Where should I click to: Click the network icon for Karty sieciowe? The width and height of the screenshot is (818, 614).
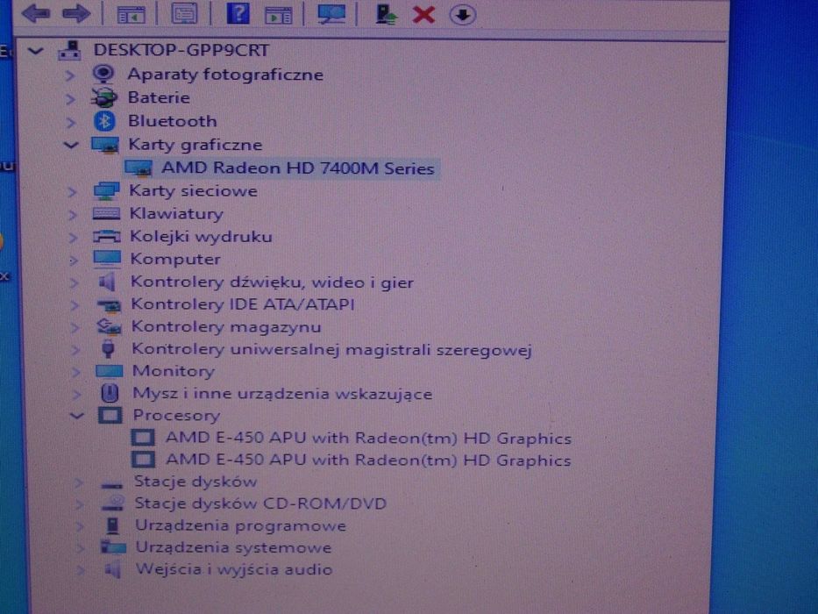point(106,191)
